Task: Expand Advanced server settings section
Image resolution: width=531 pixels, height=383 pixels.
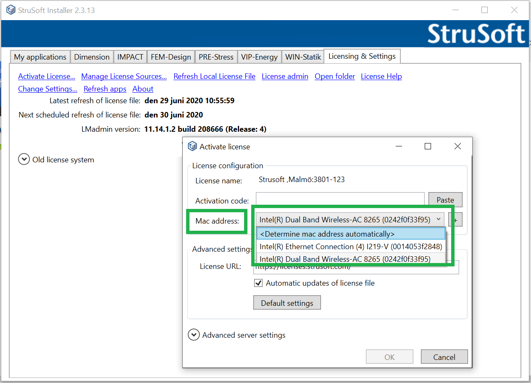Action: [194, 335]
